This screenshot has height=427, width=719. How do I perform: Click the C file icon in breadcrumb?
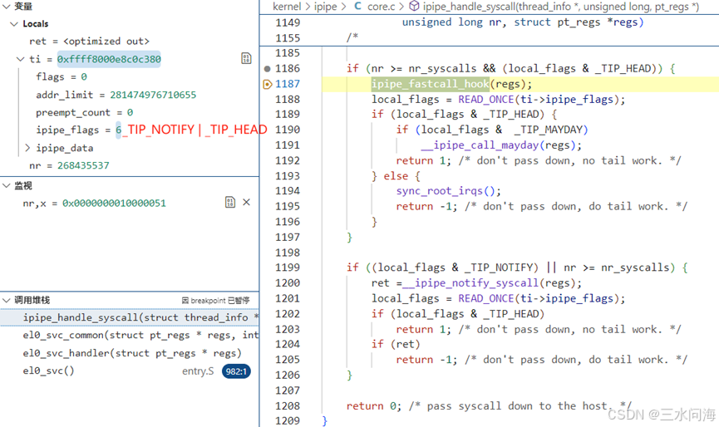[x=357, y=6]
